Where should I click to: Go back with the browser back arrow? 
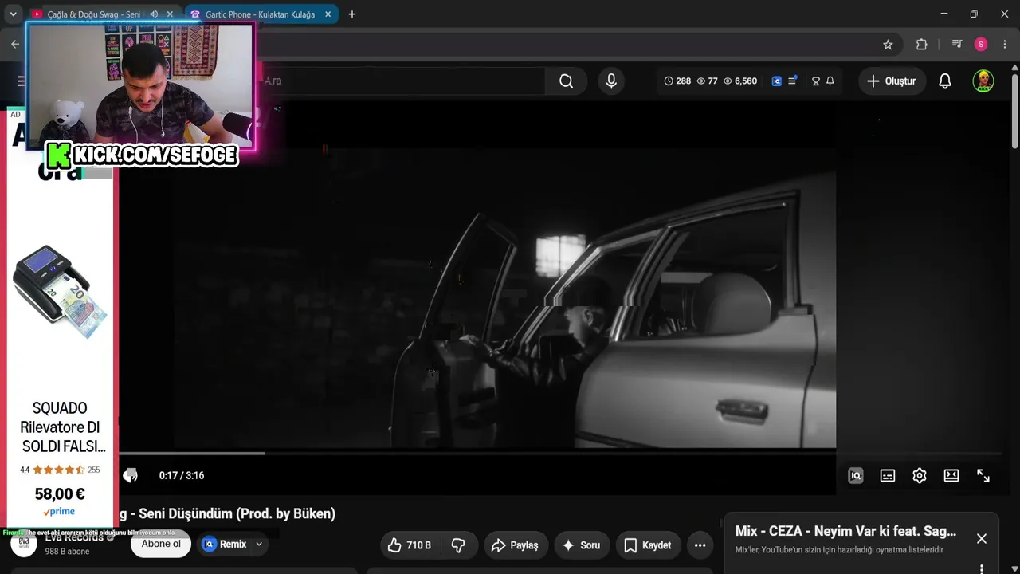point(15,45)
